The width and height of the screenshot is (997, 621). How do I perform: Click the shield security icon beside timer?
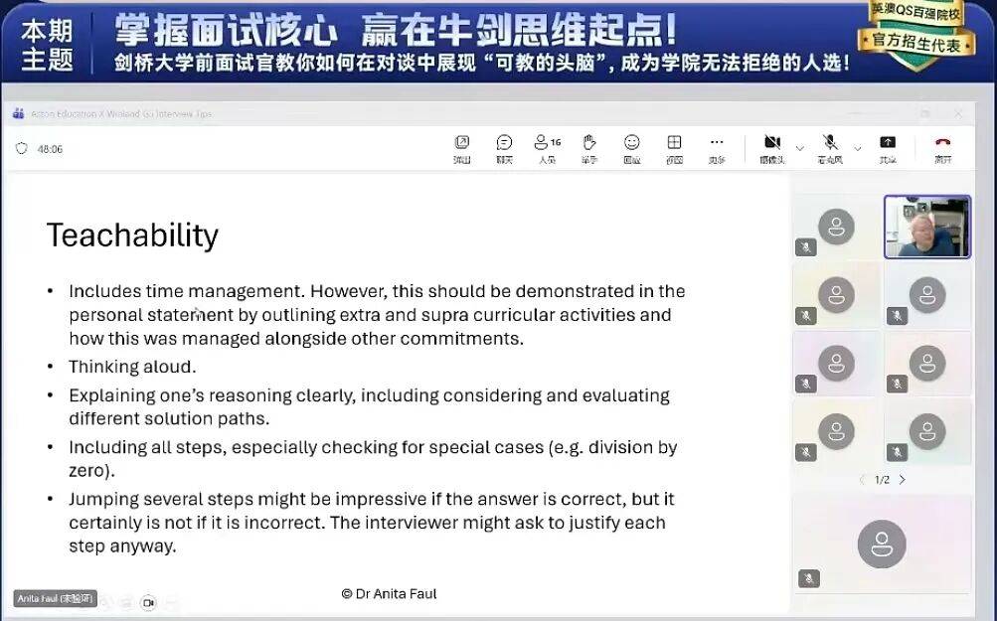[x=22, y=149]
